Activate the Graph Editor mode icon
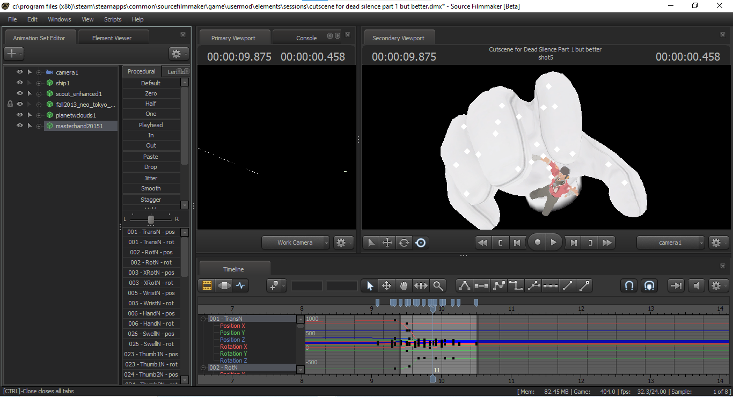This screenshot has height=397, width=733. [x=240, y=286]
